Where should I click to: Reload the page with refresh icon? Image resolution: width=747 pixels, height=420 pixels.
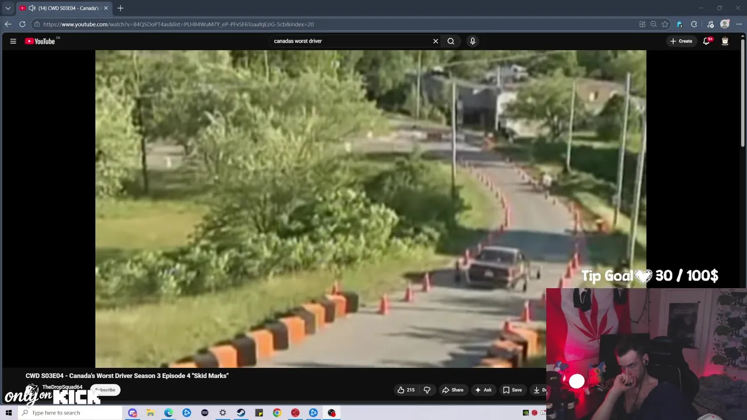pyautogui.click(x=22, y=24)
